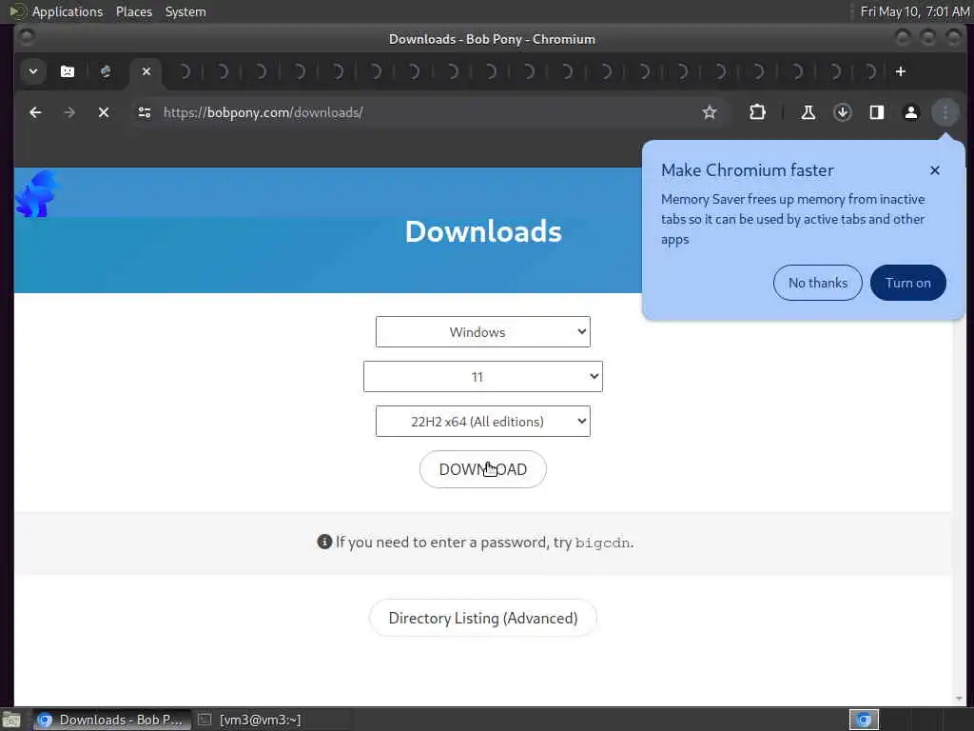Viewport: 974px width, 731px height.
Task: Open the System menu
Action: pyautogui.click(x=185, y=11)
